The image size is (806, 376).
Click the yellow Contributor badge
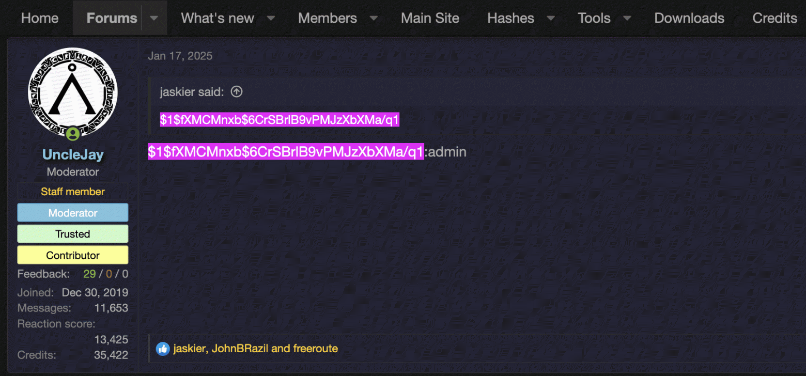[x=73, y=255]
